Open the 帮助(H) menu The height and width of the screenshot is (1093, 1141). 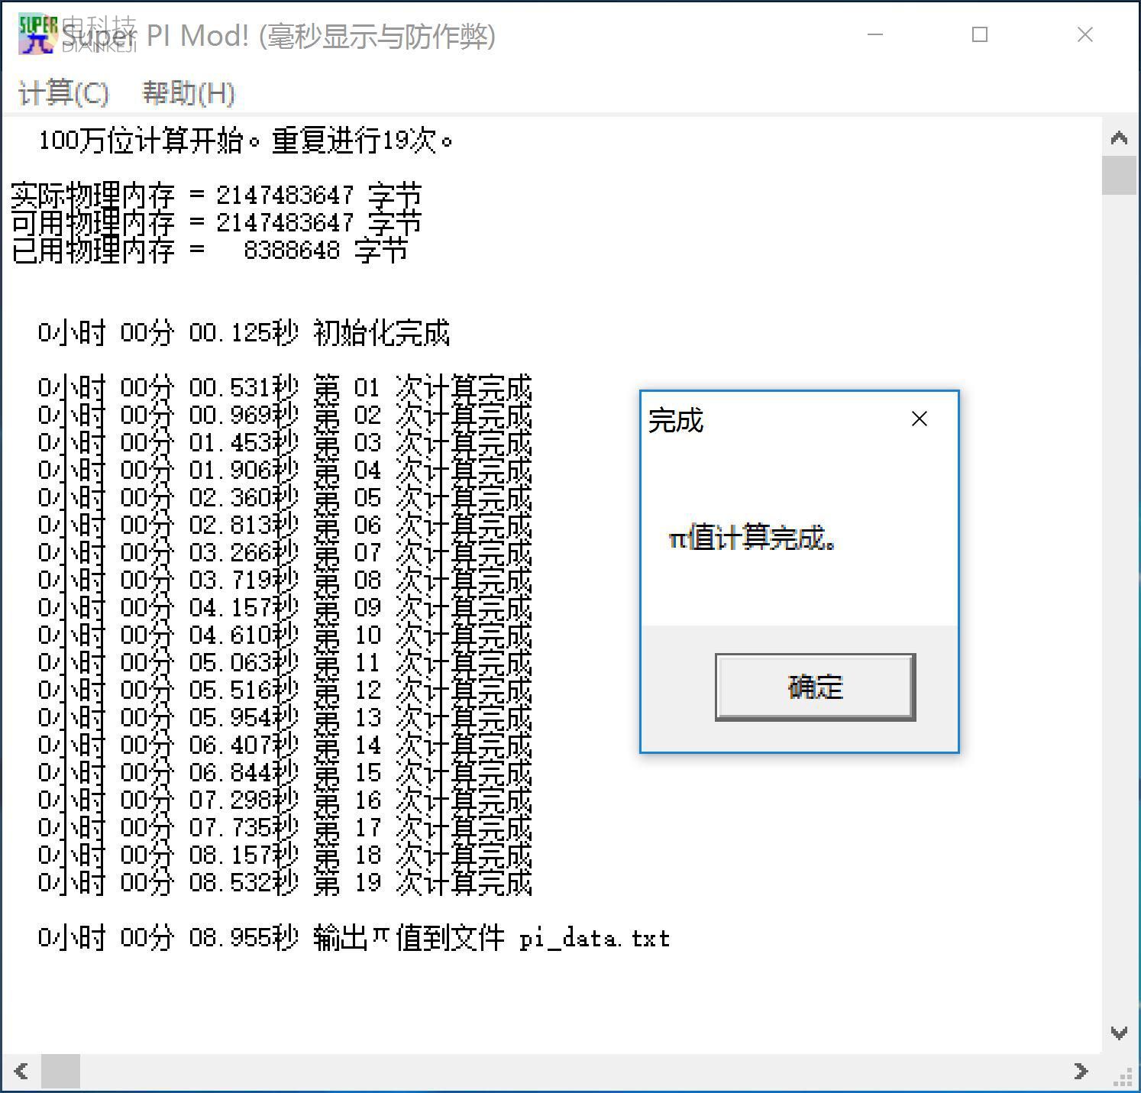pyautogui.click(x=187, y=93)
